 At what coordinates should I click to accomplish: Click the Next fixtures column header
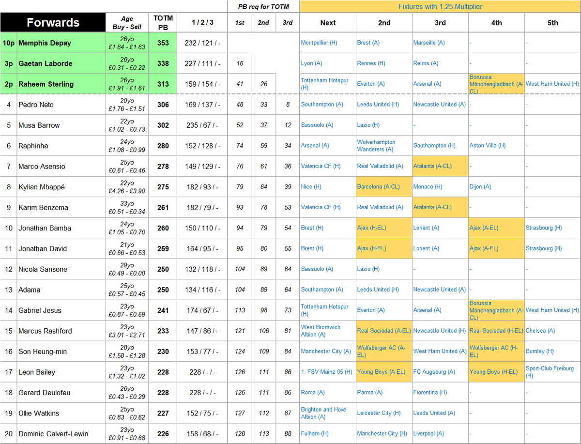click(x=328, y=23)
